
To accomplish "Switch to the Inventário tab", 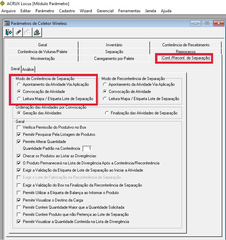I will coord(114,45).
